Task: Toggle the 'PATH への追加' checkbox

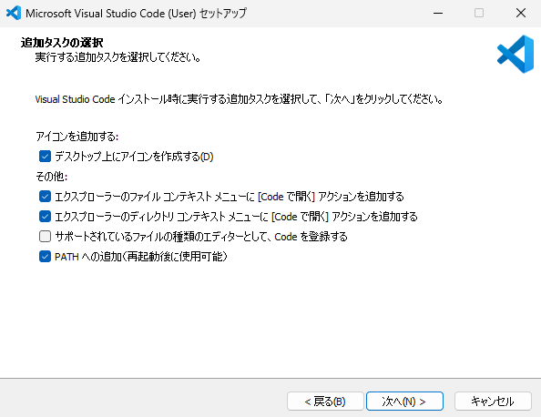Action: [45, 257]
